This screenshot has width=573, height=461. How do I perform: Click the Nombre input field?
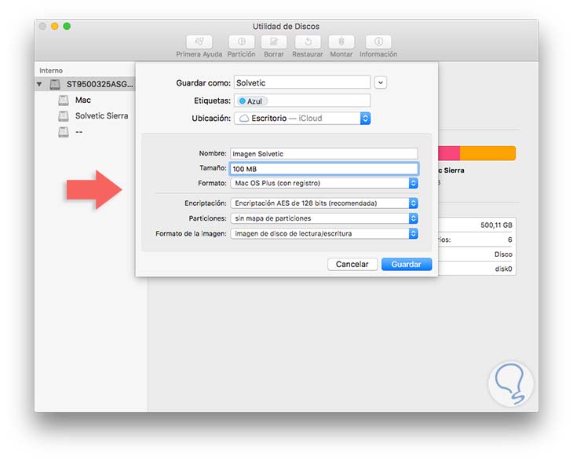(324, 154)
